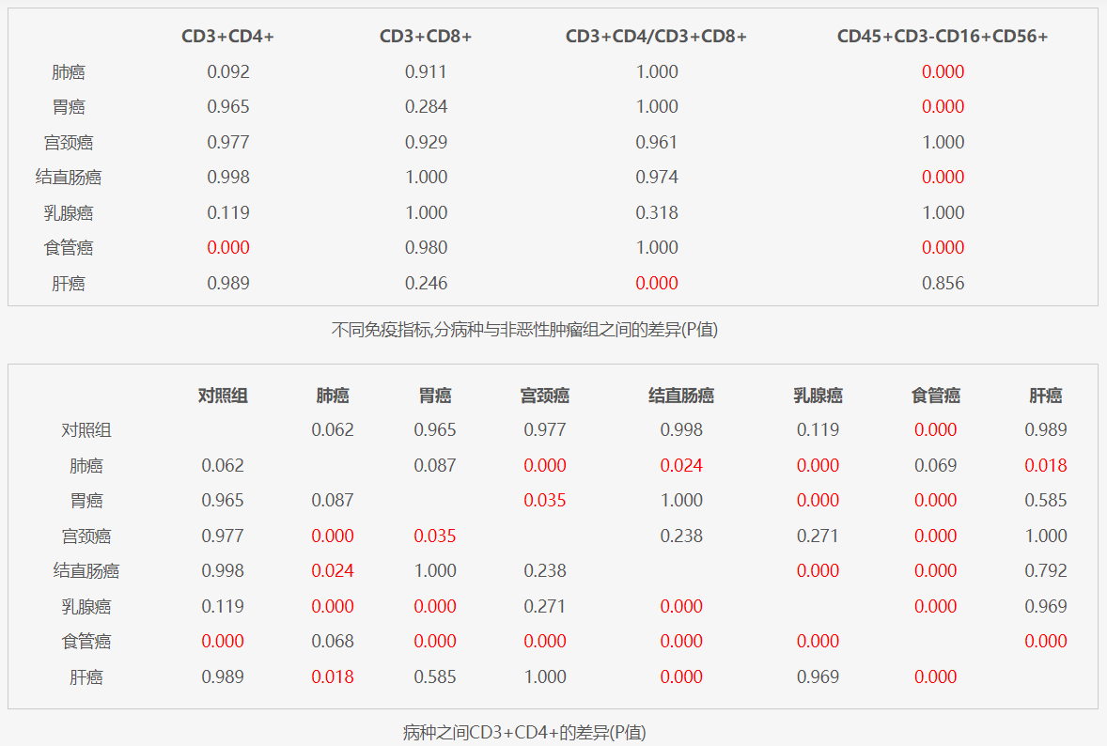
Task: Click the 0.069 value in the pairwise table
Action: click(x=935, y=465)
